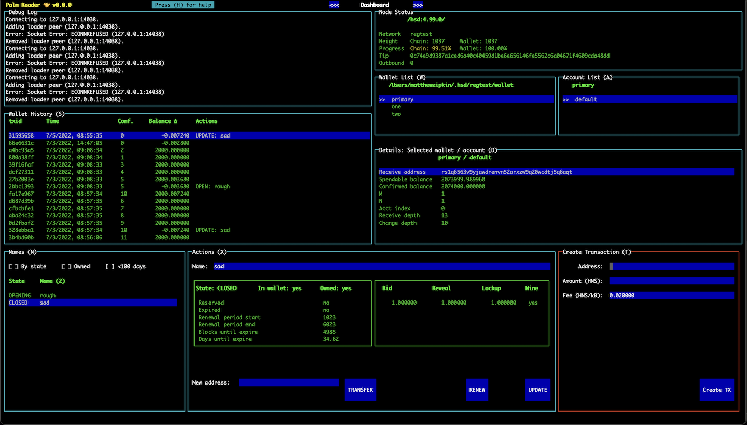
Task: Click the Spendable balance value
Action: (x=463, y=179)
